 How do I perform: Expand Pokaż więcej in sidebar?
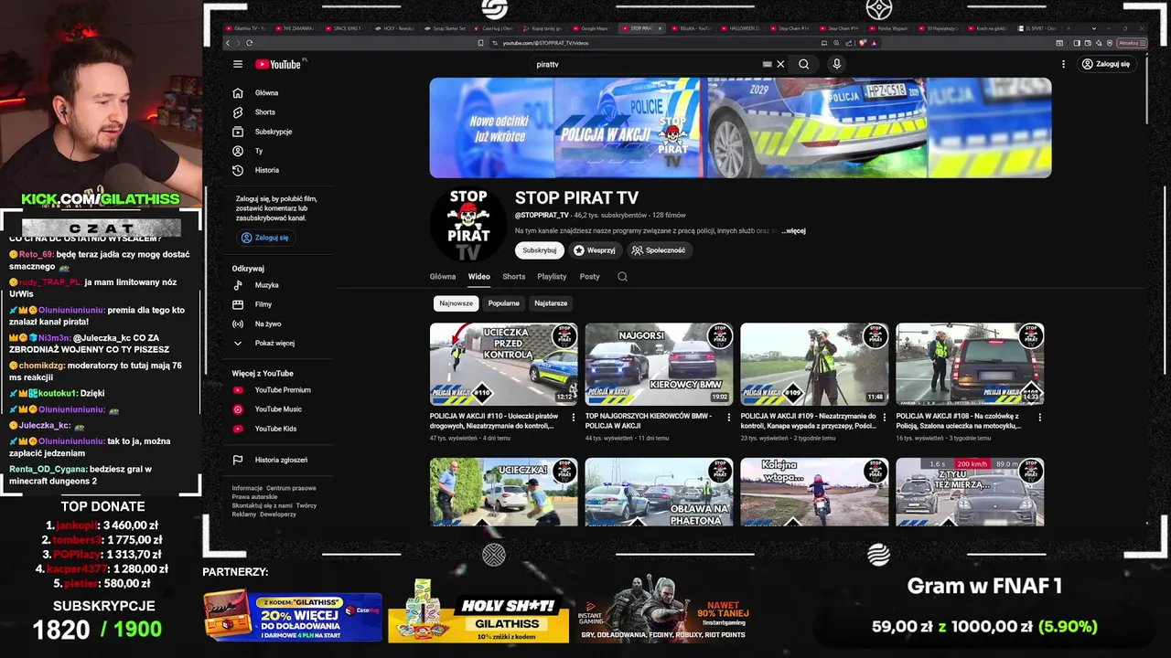click(x=274, y=343)
